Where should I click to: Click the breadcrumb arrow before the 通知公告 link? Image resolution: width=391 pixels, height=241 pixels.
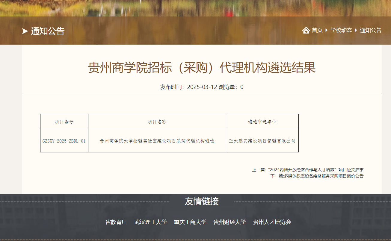pyautogui.click(x=356, y=30)
